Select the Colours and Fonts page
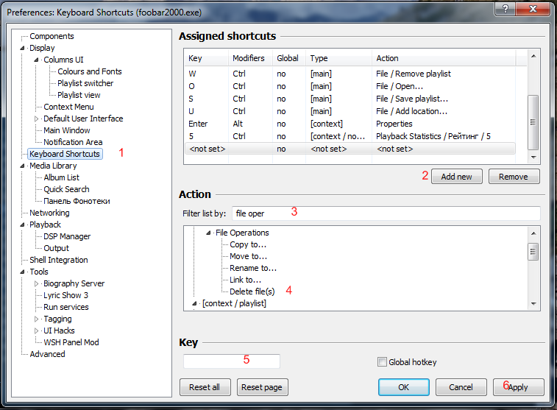557x410 pixels. (x=90, y=71)
